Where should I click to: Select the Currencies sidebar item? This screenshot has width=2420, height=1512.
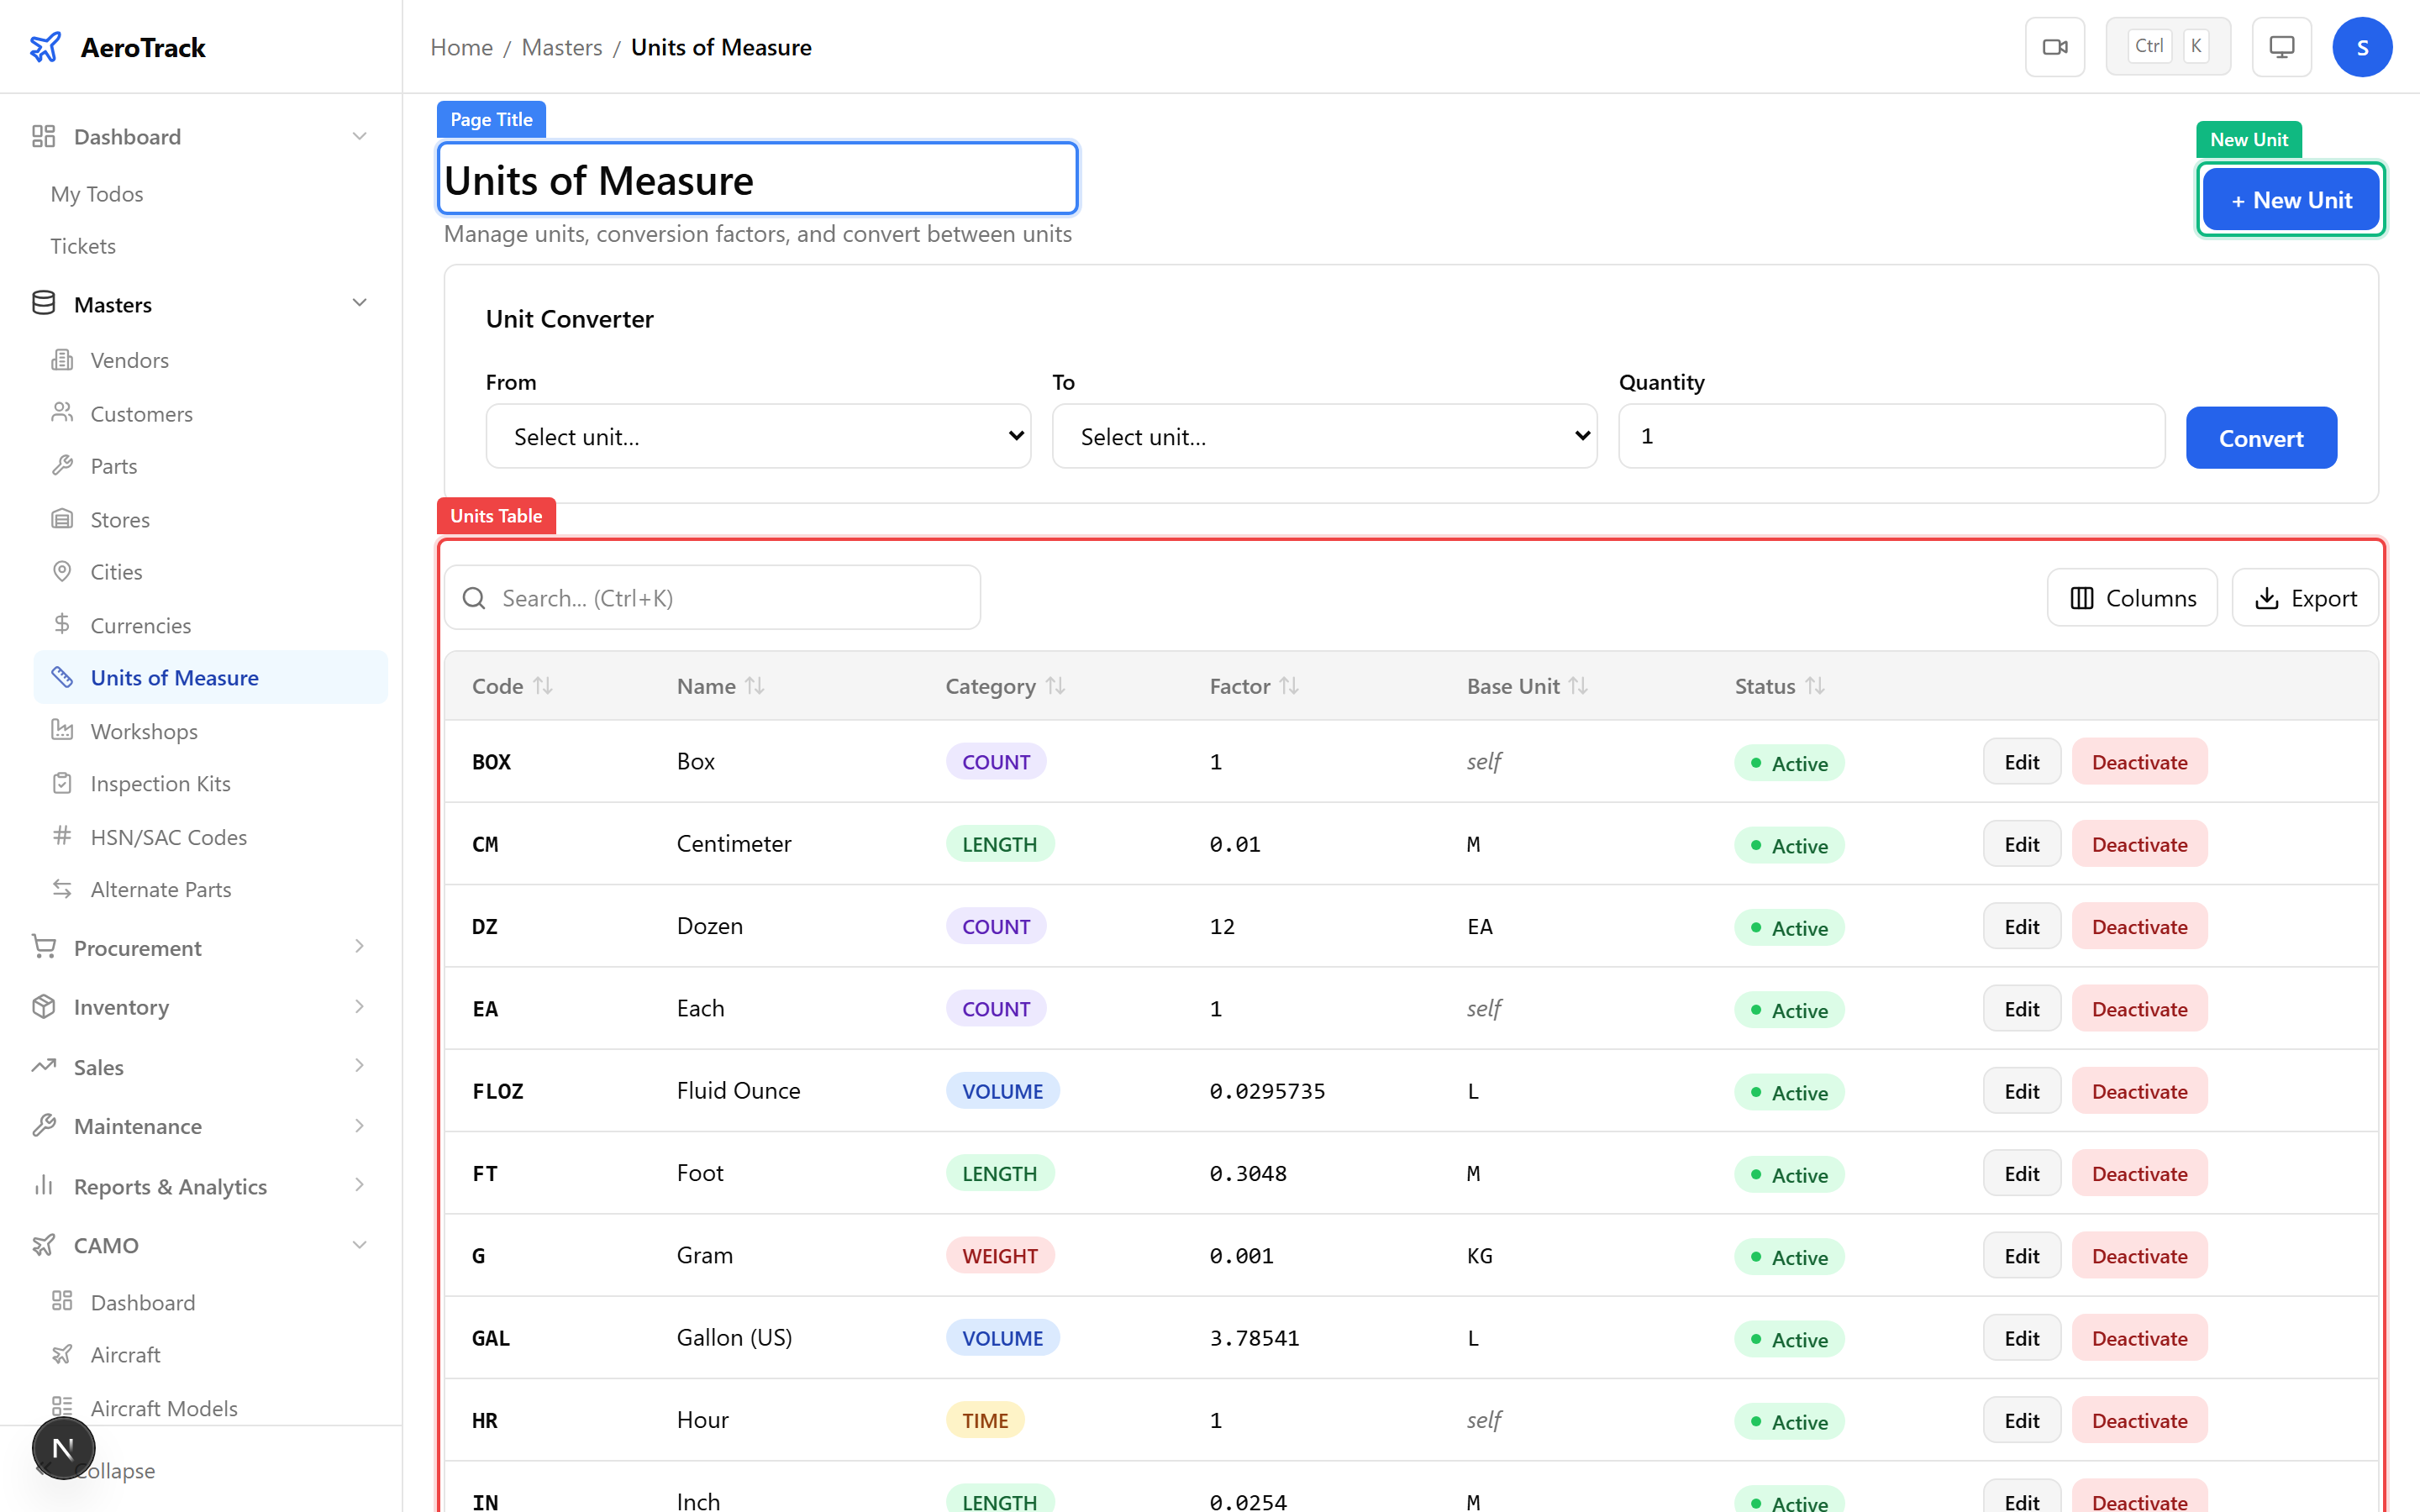140,625
